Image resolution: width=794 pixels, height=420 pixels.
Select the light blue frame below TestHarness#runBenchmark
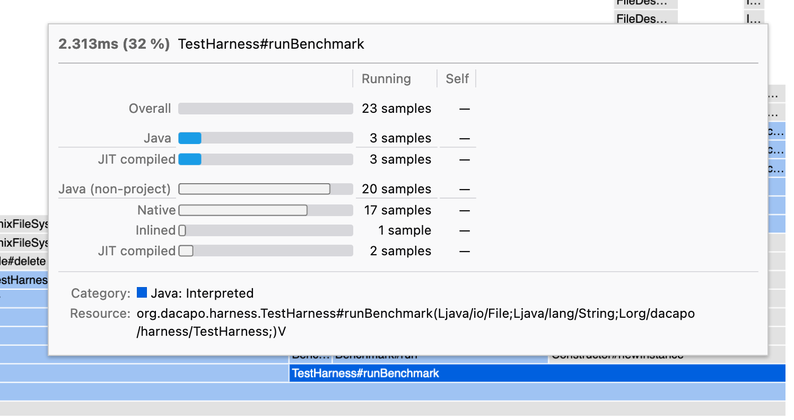392,392
